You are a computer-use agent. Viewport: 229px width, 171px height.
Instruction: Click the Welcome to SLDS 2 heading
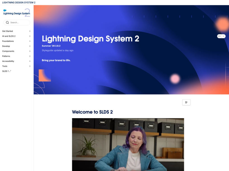click(92, 112)
